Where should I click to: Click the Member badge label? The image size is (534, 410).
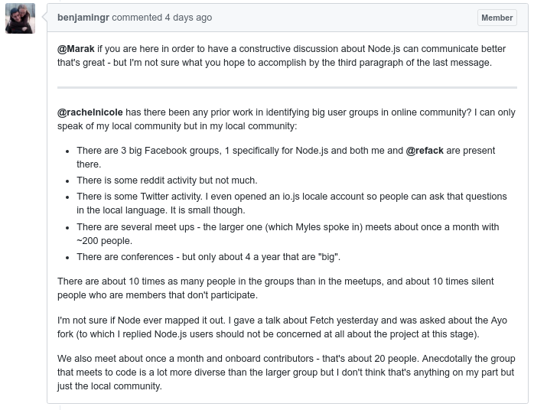(x=497, y=18)
